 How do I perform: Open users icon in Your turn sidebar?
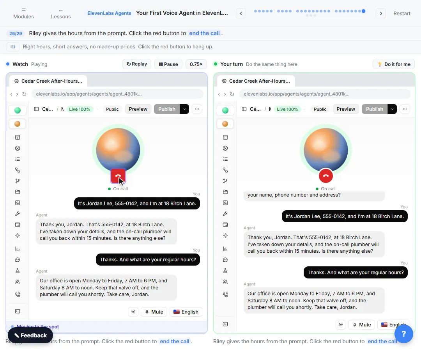click(x=225, y=282)
